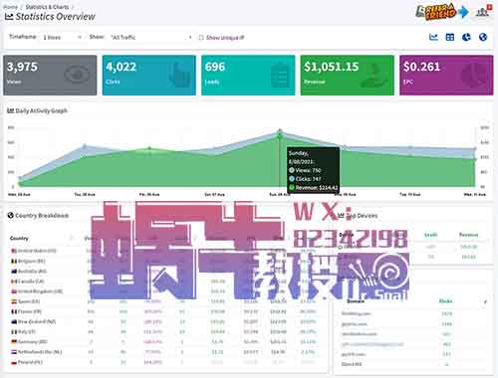Click the Poland flag icon
498x378 pixels.
(x=14, y=362)
